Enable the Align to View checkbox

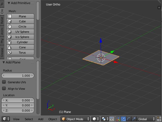[x=4, y=88]
